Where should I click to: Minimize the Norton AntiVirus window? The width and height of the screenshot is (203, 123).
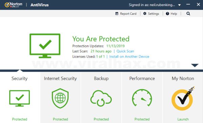188,4
